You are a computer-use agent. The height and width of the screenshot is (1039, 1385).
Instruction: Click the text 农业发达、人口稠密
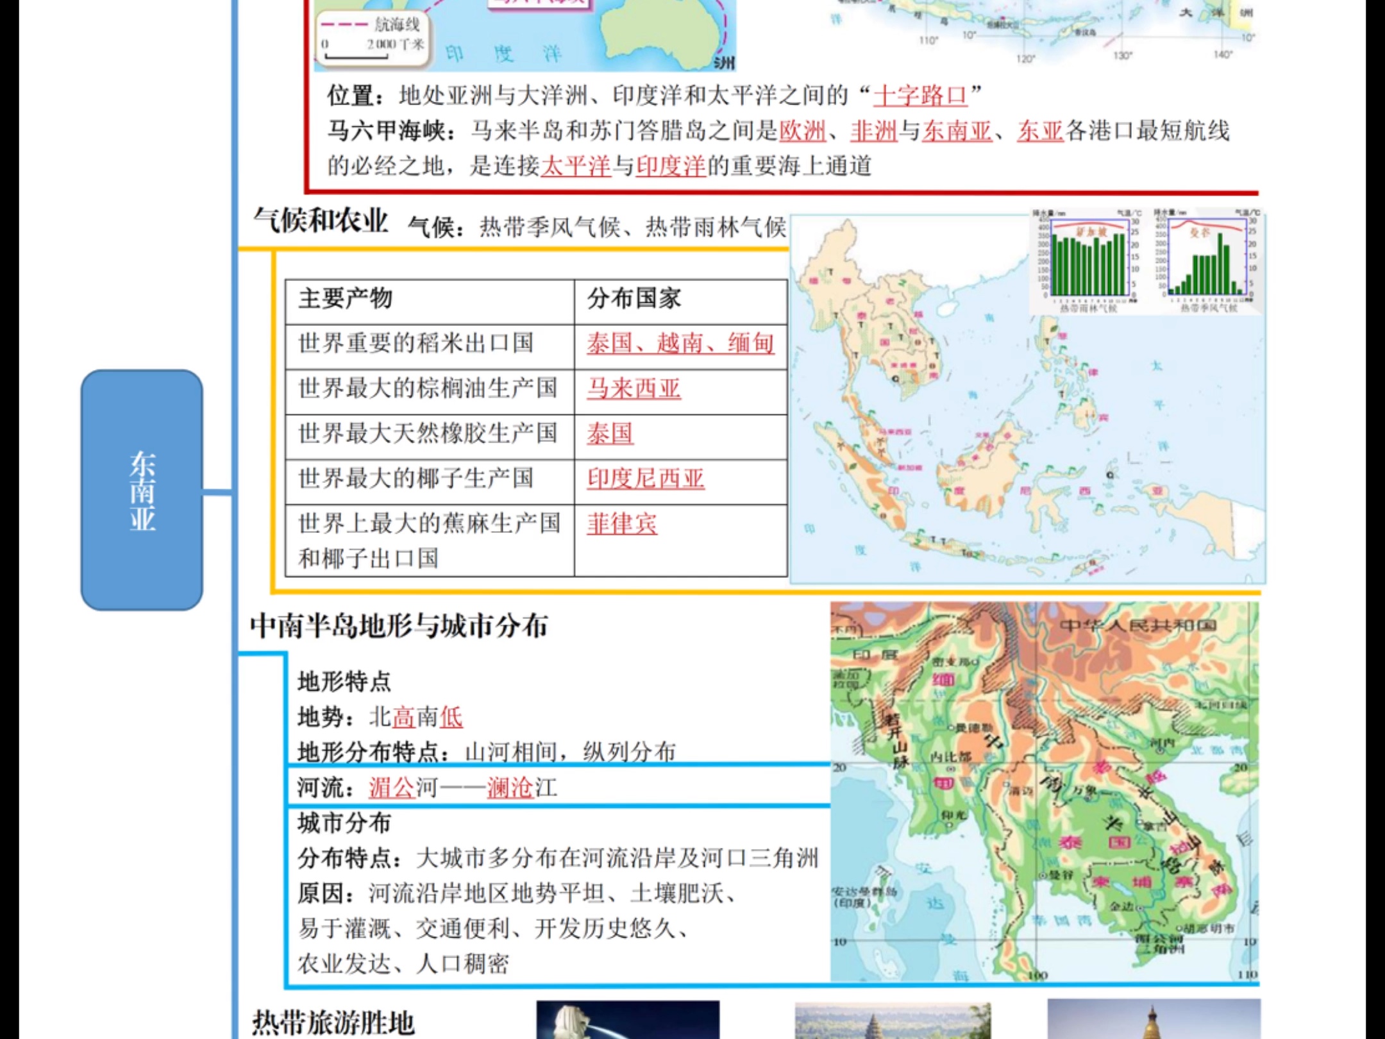[x=403, y=963]
